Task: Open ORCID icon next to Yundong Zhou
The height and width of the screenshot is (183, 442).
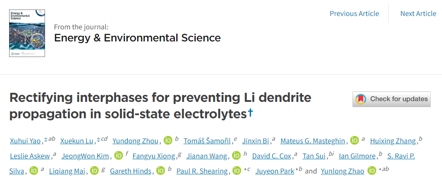Action: pos(168,141)
